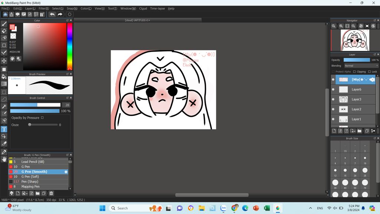The width and height of the screenshot is (380, 214).
Task: Hide the [Miy( text layer visibility
Action: 333,80
